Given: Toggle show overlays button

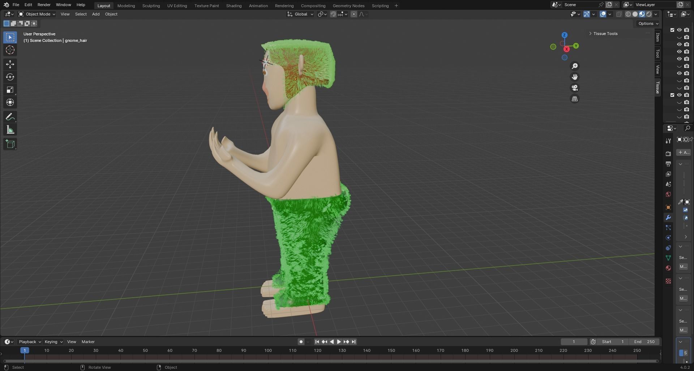Looking at the screenshot, I should pos(603,14).
